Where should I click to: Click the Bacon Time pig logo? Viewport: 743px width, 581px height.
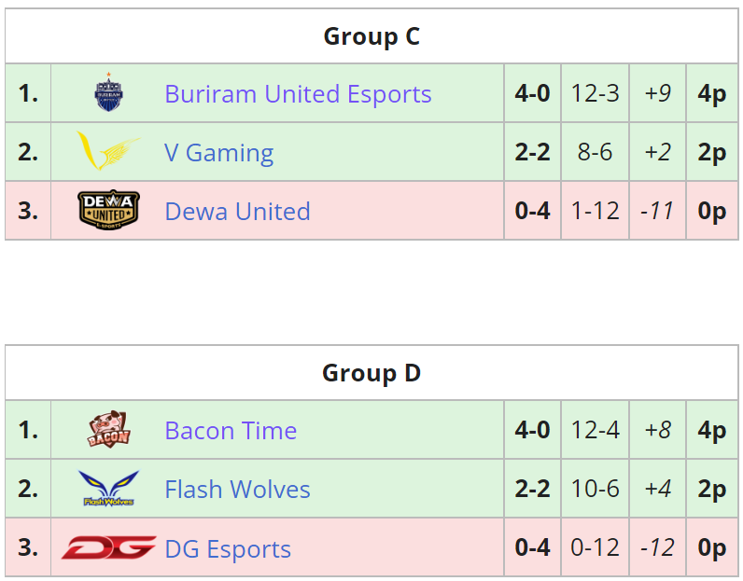tap(108, 429)
